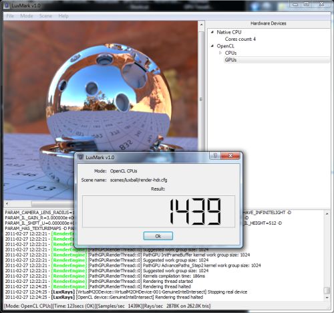Viewport: 334px width, 313px height.
Task: Click the render view vertical scrollbar thumb
Action: click(201, 99)
